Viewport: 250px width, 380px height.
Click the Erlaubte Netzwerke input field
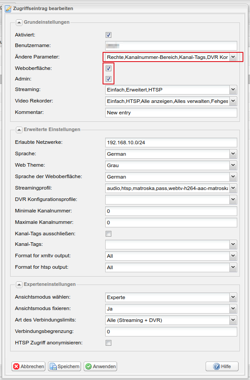(x=171, y=142)
